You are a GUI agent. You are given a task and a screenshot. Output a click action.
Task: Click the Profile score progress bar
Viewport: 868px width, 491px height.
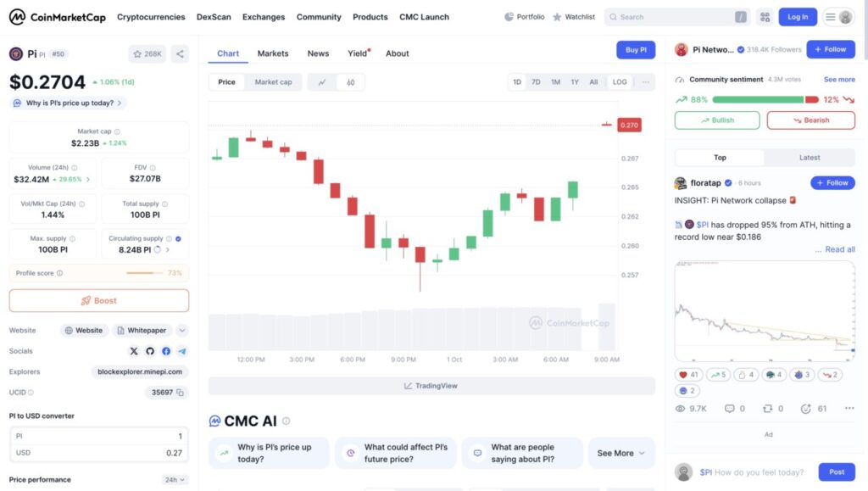tap(145, 273)
